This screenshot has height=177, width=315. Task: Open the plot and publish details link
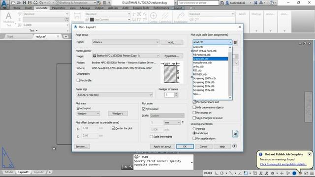283,164
